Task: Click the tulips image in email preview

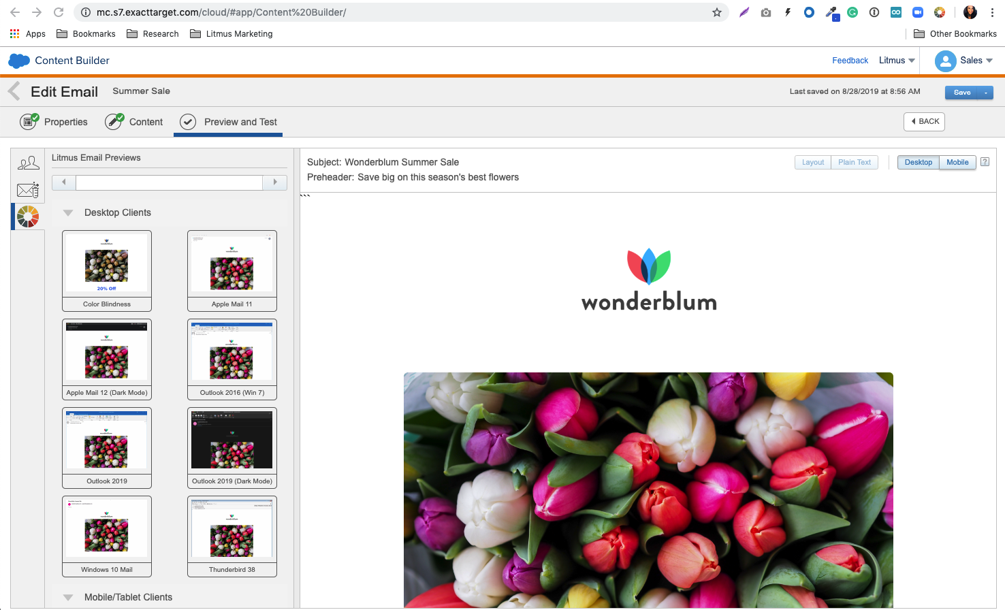Action: tap(648, 490)
